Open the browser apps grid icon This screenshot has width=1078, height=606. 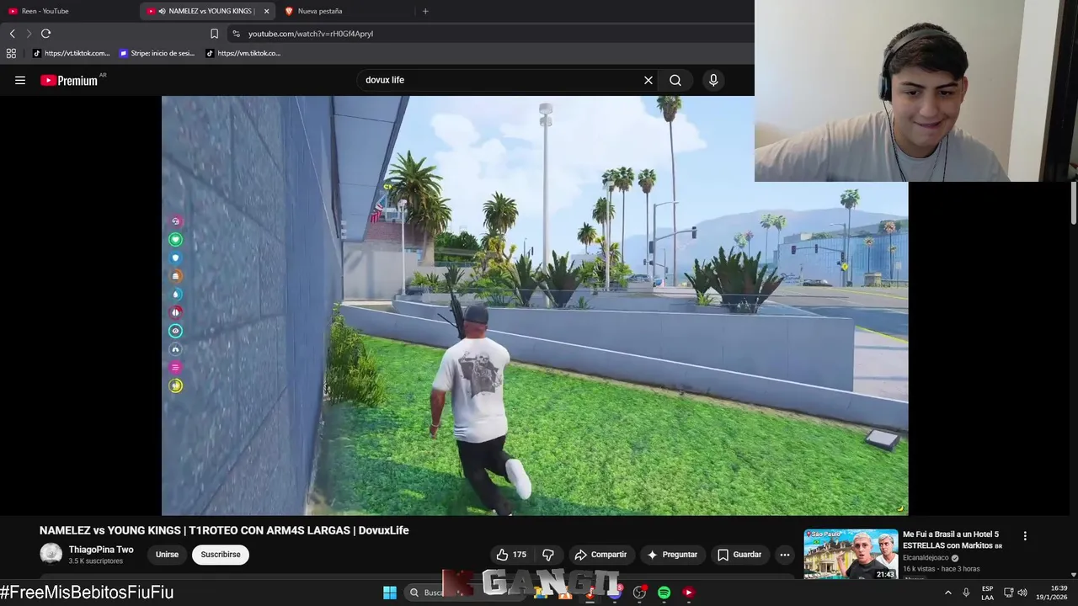click(x=11, y=53)
